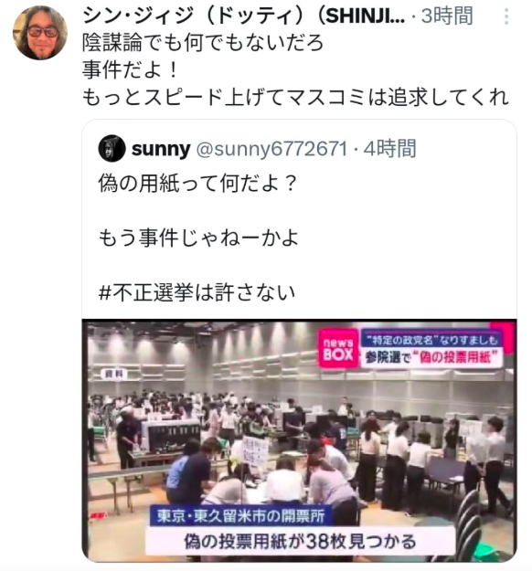Open the hashtag #不正選挙は許さない
The width and height of the screenshot is (532, 571).
[197, 292]
